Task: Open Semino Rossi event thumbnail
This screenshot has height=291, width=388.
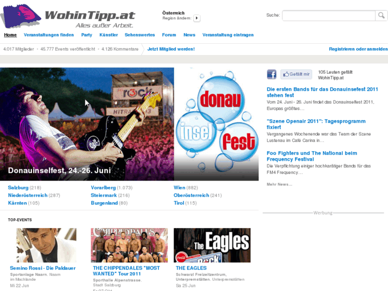Action: tap(46, 245)
